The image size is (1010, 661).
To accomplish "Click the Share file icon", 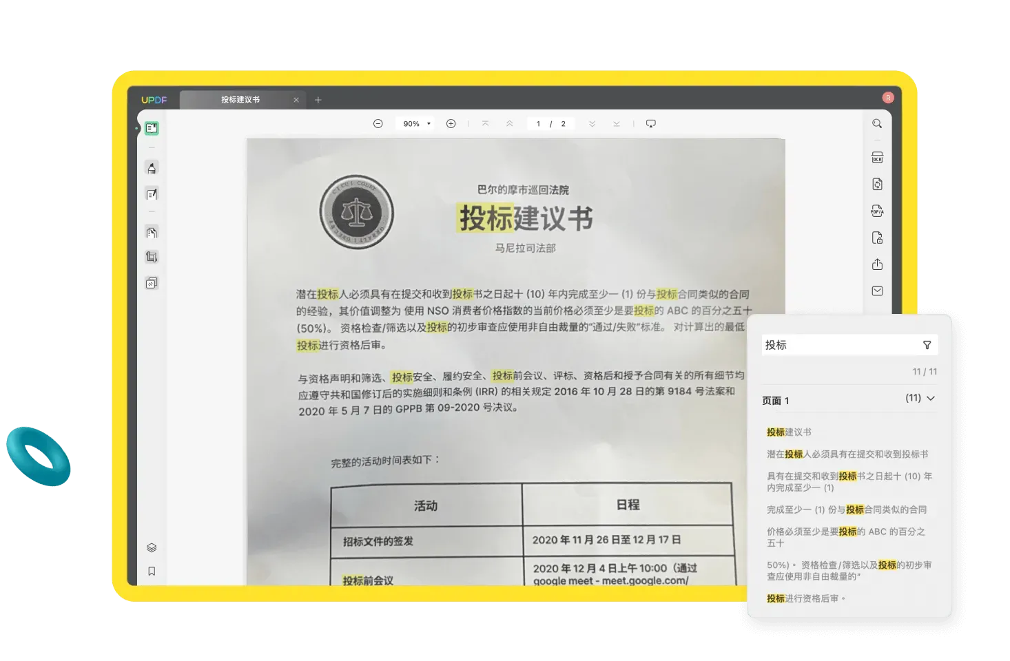I will [877, 264].
